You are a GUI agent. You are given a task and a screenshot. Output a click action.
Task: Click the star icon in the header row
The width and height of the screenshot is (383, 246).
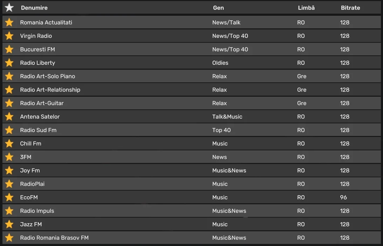(x=9, y=8)
